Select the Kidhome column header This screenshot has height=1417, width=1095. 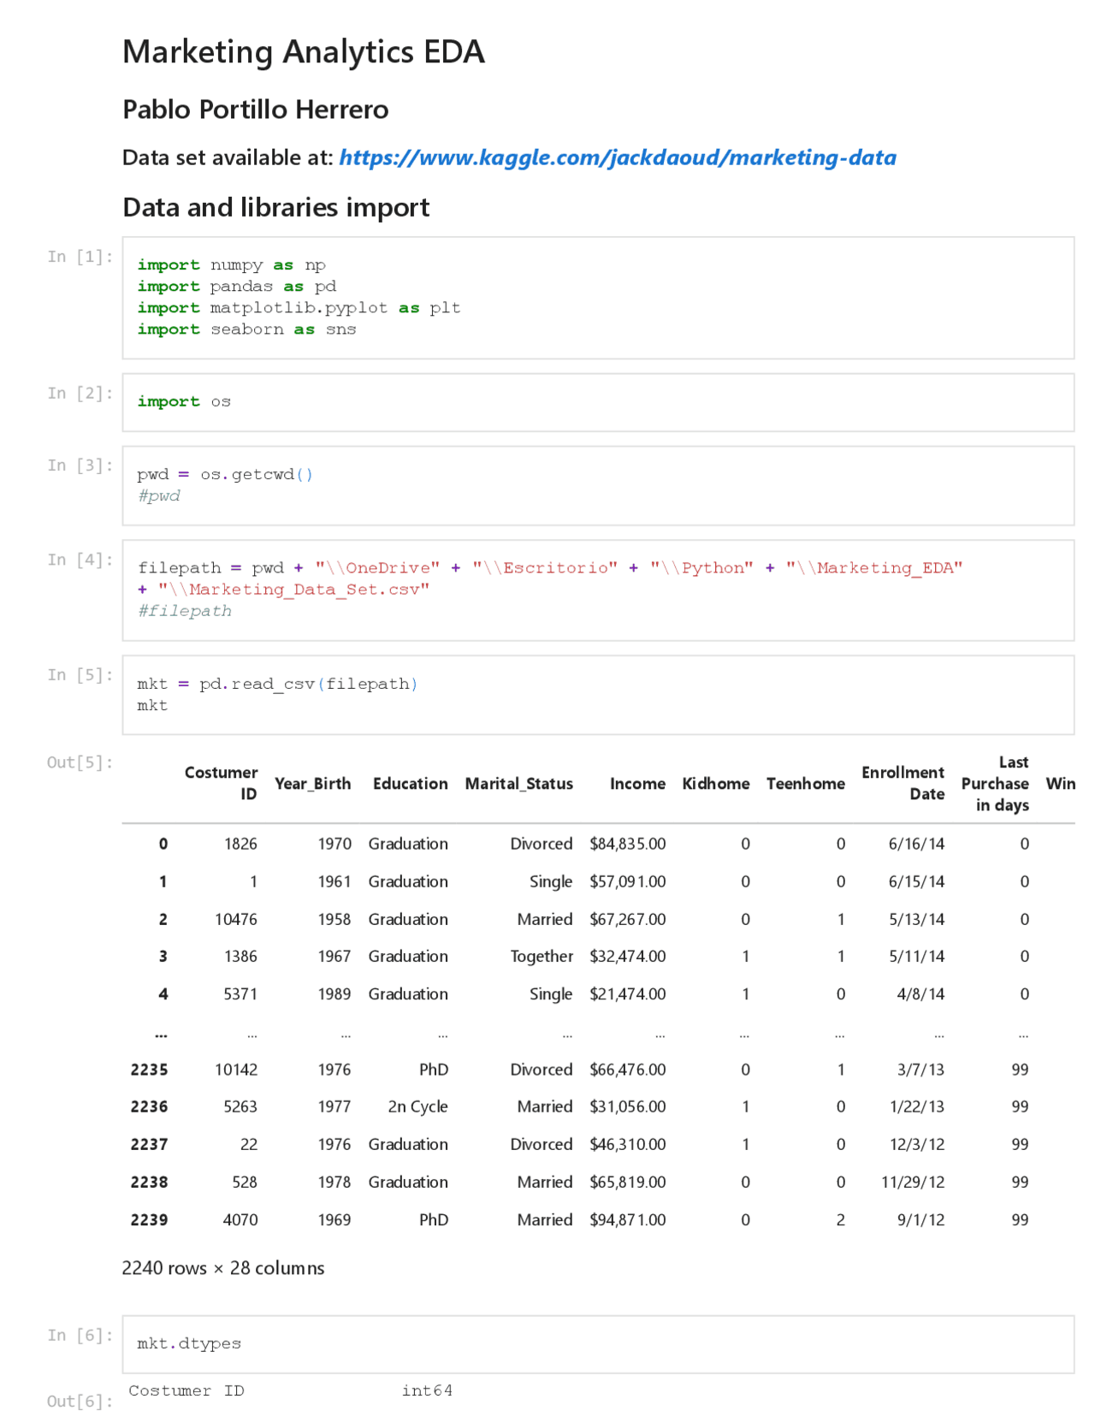point(715,784)
